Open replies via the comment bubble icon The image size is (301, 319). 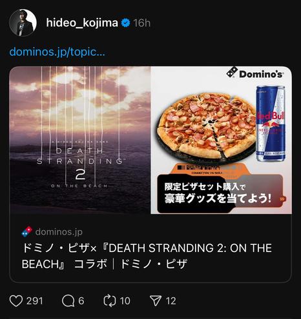(x=68, y=301)
